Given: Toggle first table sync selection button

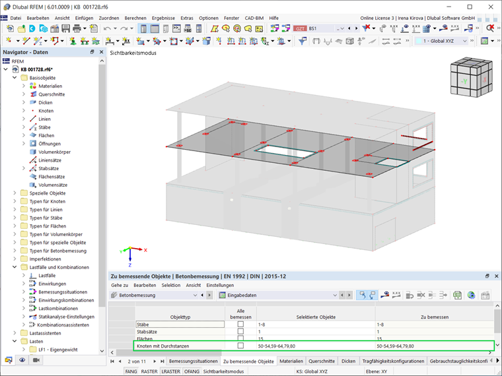Looking at the screenshot, I should tap(362, 295).
